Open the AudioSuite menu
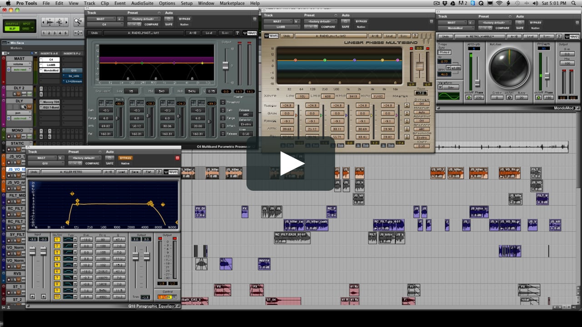 tap(142, 3)
